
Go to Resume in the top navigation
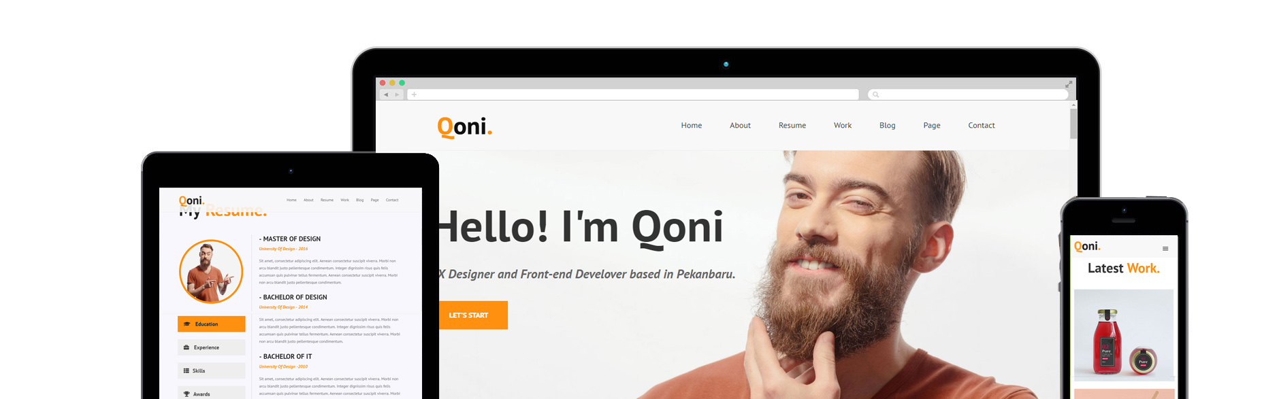pyautogui.click(x=792, y=125)
